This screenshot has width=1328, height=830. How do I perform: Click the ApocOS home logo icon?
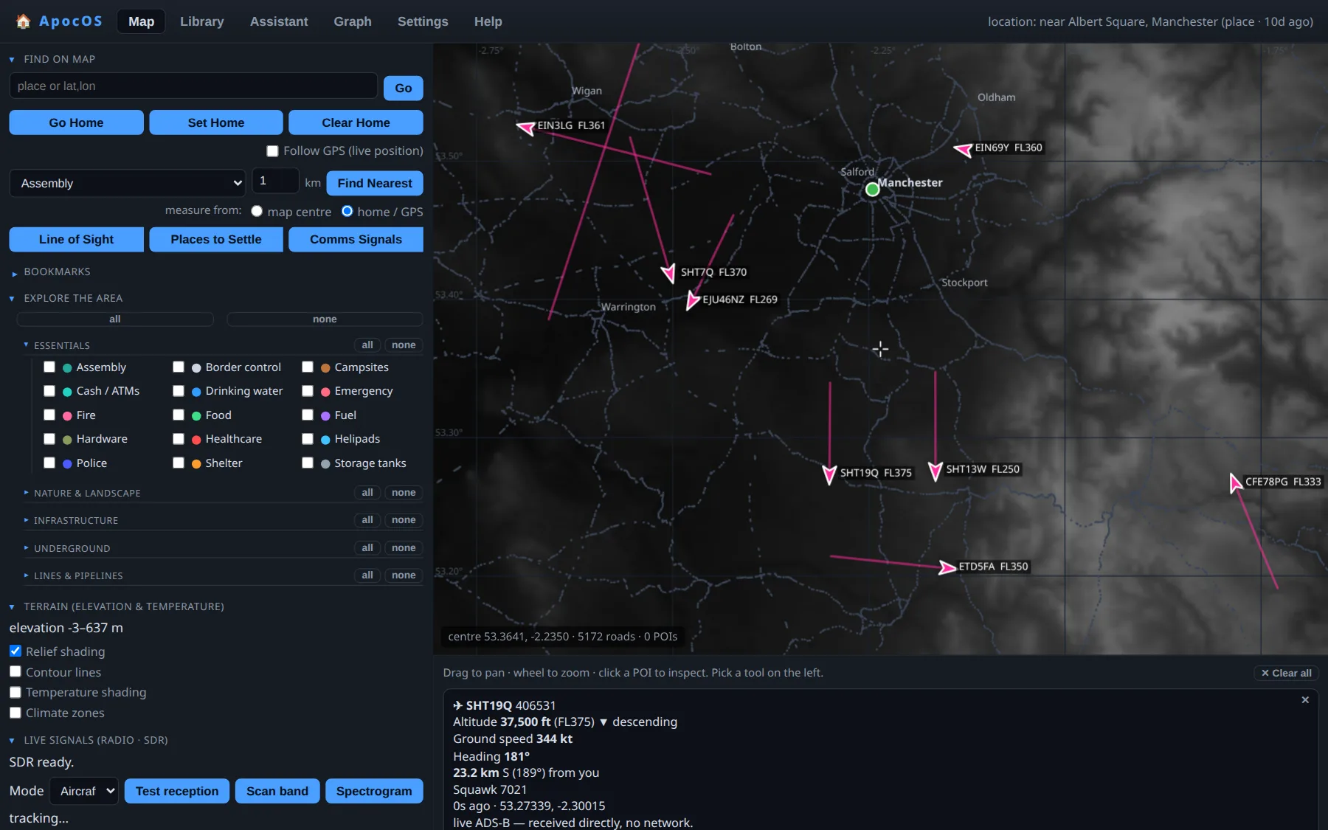tap(23, 21)
